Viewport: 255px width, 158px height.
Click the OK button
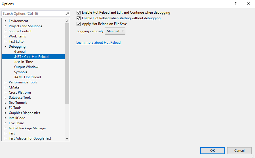tap(212, 151)
